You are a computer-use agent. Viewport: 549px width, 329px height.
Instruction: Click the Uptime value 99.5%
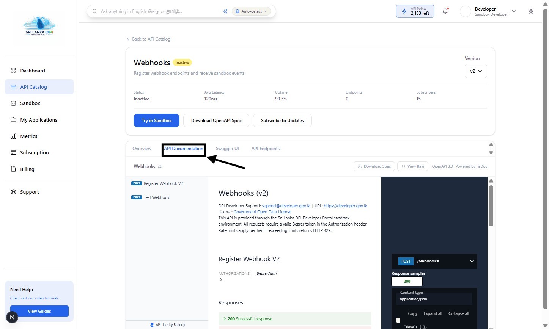tap(281, 99)
